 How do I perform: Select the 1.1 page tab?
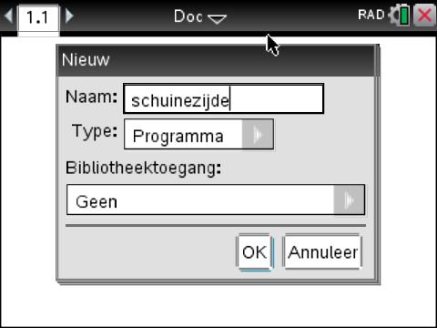[x=38, y=17]
